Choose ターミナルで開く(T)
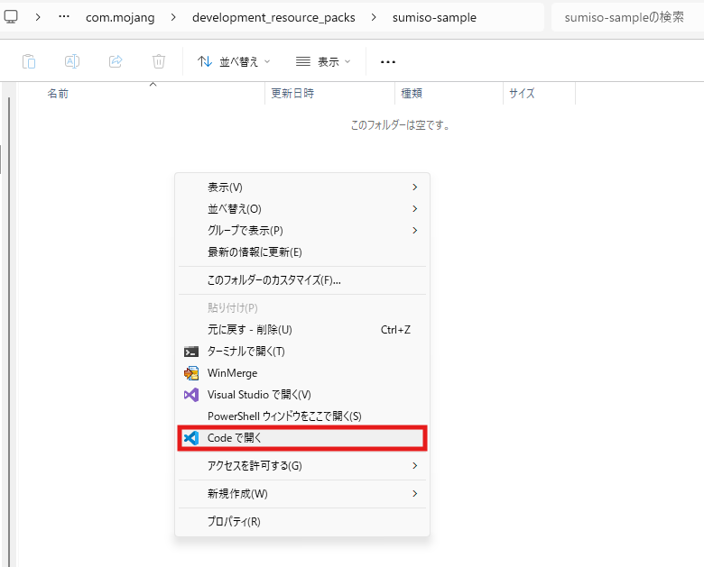The image size is (704, 567). (302, 352)
